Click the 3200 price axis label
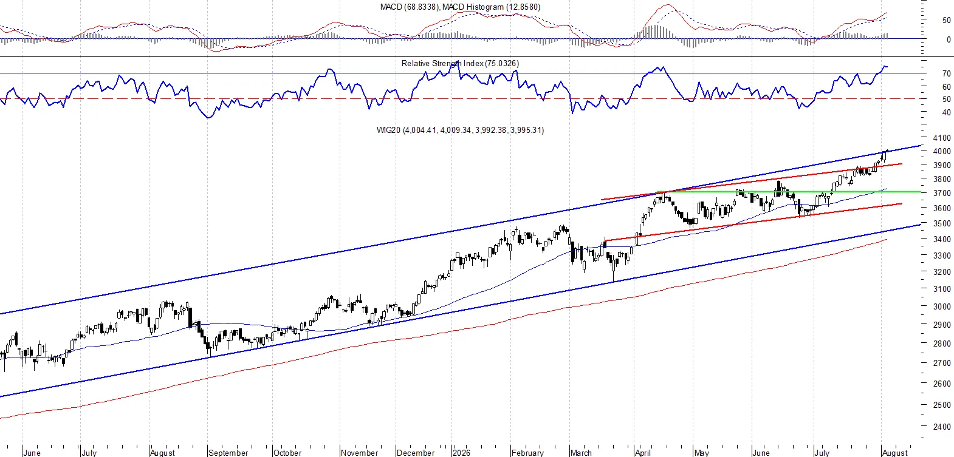 tap(942, 272)
